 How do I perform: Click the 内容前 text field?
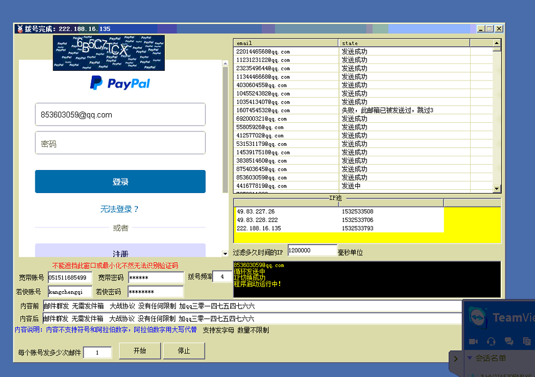coord(253,306)
